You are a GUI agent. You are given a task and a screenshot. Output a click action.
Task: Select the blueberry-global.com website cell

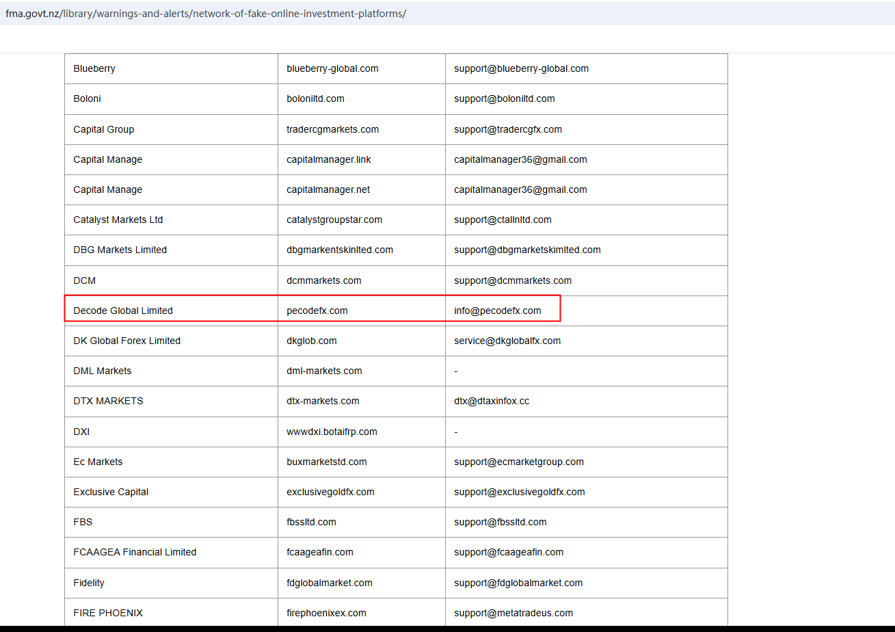332,68
